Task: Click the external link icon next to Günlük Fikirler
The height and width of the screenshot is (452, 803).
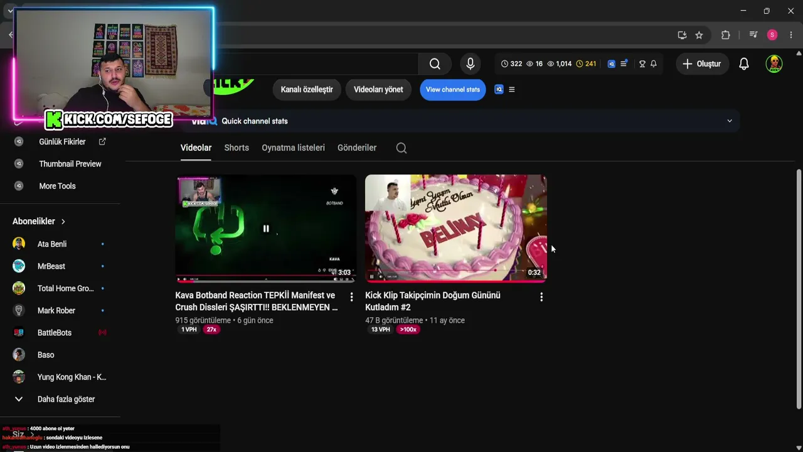Action: click(x=102, y=142)
